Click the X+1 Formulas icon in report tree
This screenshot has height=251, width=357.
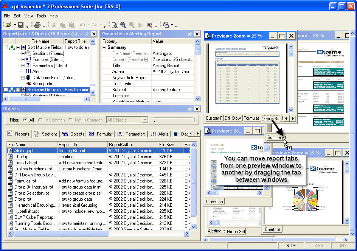(x=28, y=59)
